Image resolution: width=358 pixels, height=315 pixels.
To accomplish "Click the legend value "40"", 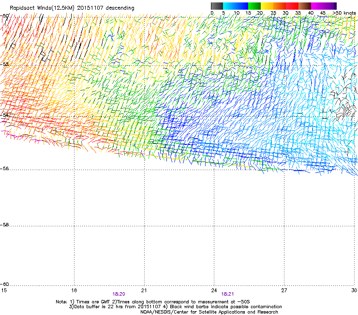I will [311, 13].
